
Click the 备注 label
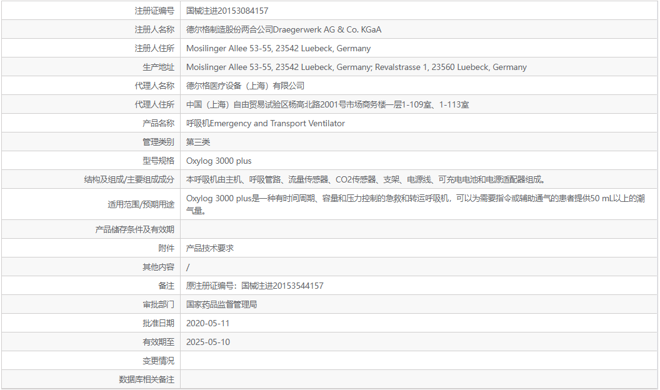point(166,286)
